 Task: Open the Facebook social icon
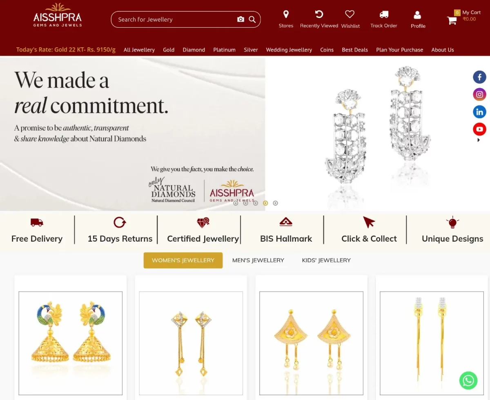[x=479, y=77]
